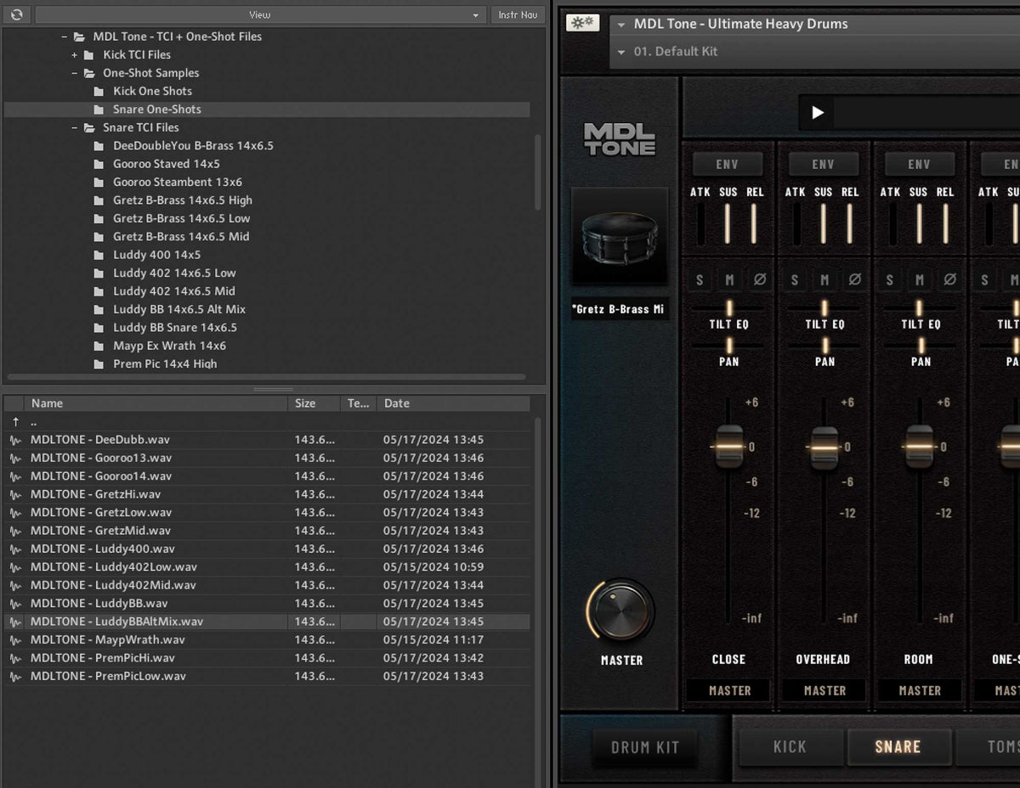Click the CLOSE channel volume fader
The image size is (1020, 788).
[729, 446]
